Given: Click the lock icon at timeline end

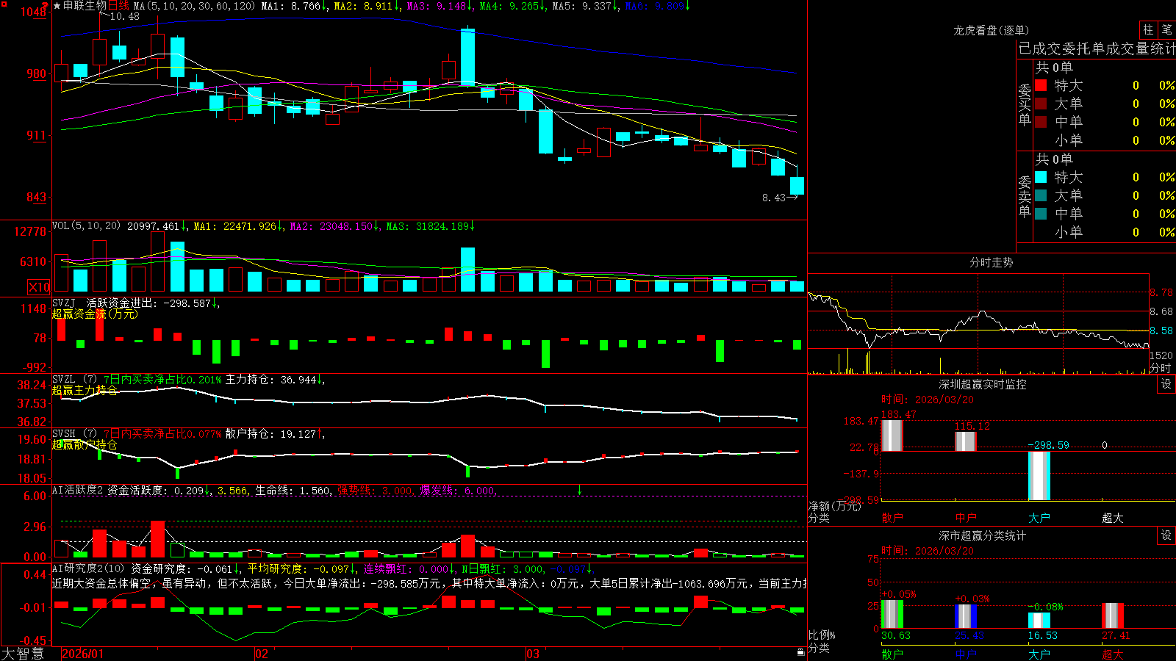Looking at the screenshot, I should tap(801, 652).
